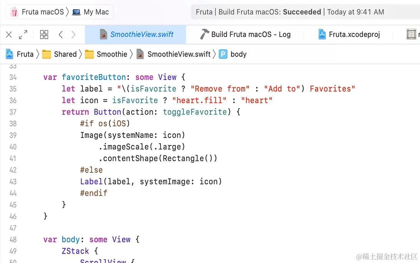Open Fruta project in jump bar
The width and height of the screenshot is (420, 263).
point(25,54)
